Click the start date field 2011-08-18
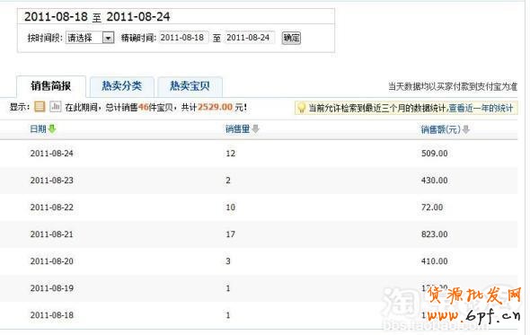Screen dimensions: 530x335 (183, 38)
